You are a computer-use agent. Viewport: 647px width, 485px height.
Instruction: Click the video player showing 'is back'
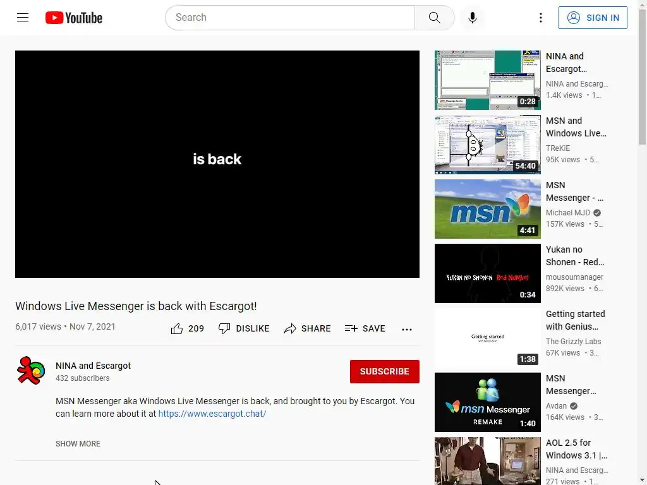[217, 164]
